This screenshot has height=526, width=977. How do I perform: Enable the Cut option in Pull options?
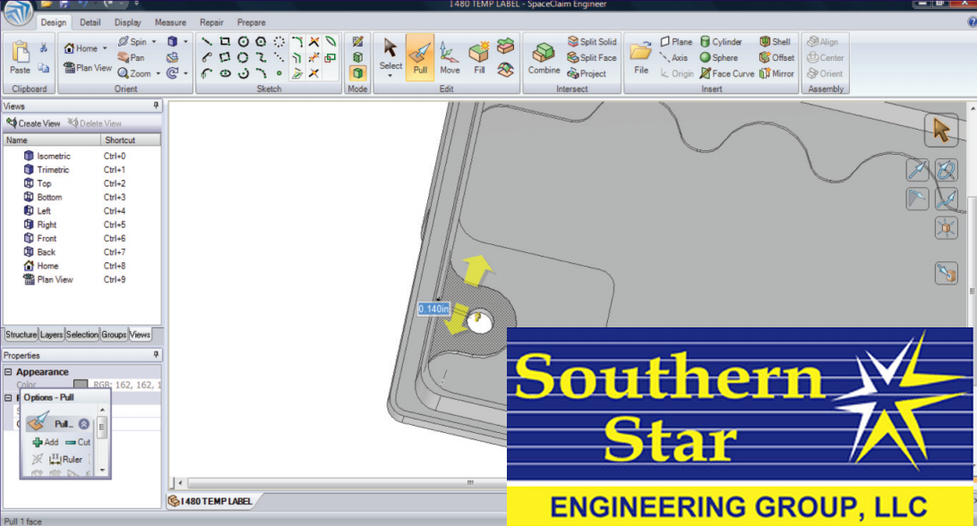coord(78,442)
